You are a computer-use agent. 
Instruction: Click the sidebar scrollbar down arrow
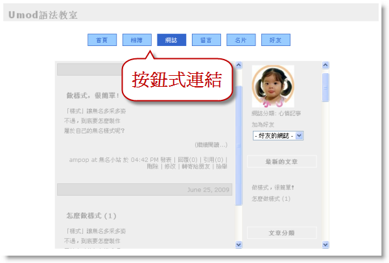(x=325, y=245)
